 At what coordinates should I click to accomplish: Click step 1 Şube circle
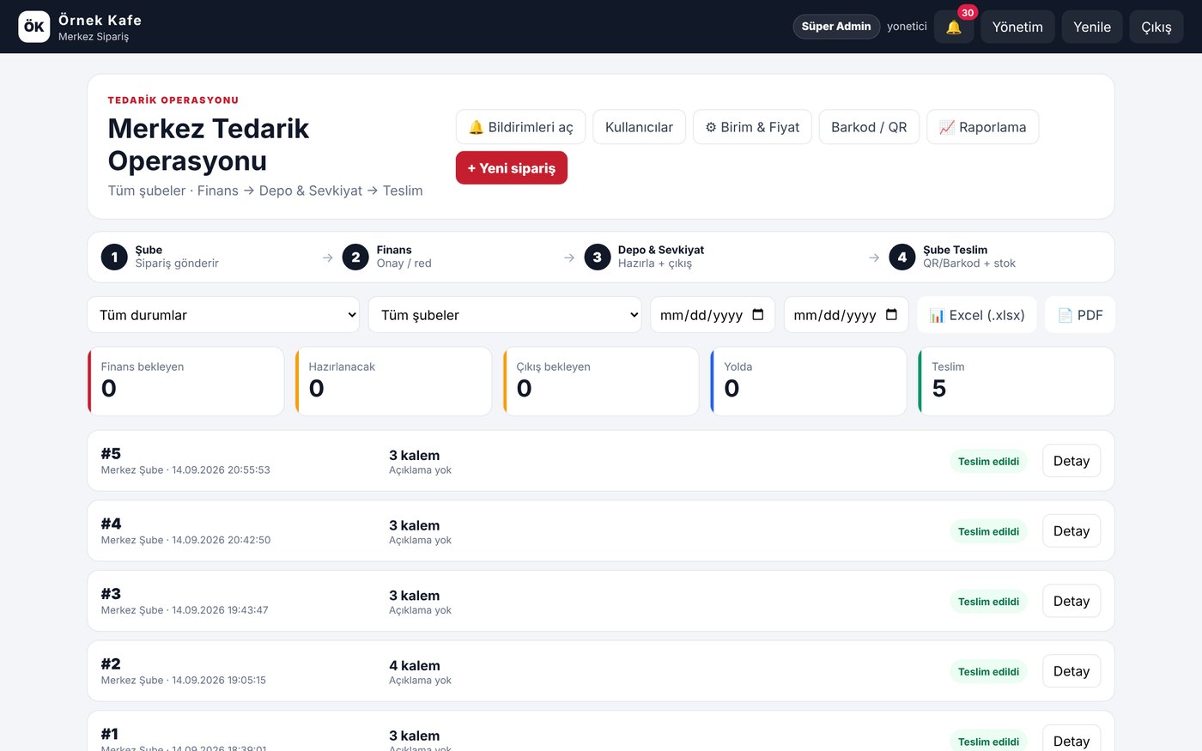[114, 257]
